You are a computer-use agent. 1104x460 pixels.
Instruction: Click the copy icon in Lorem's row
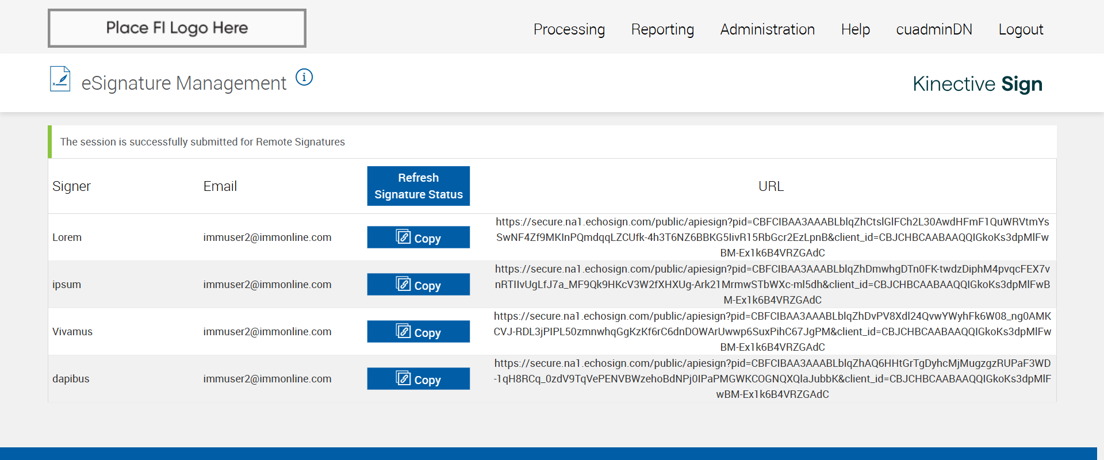tap(403, 237)
